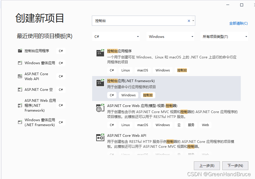Click the ASP.NET Core Web API recent template icon
Image resolution: width=255 pixels, height=179 pixels.
click(x=20, y=76)
